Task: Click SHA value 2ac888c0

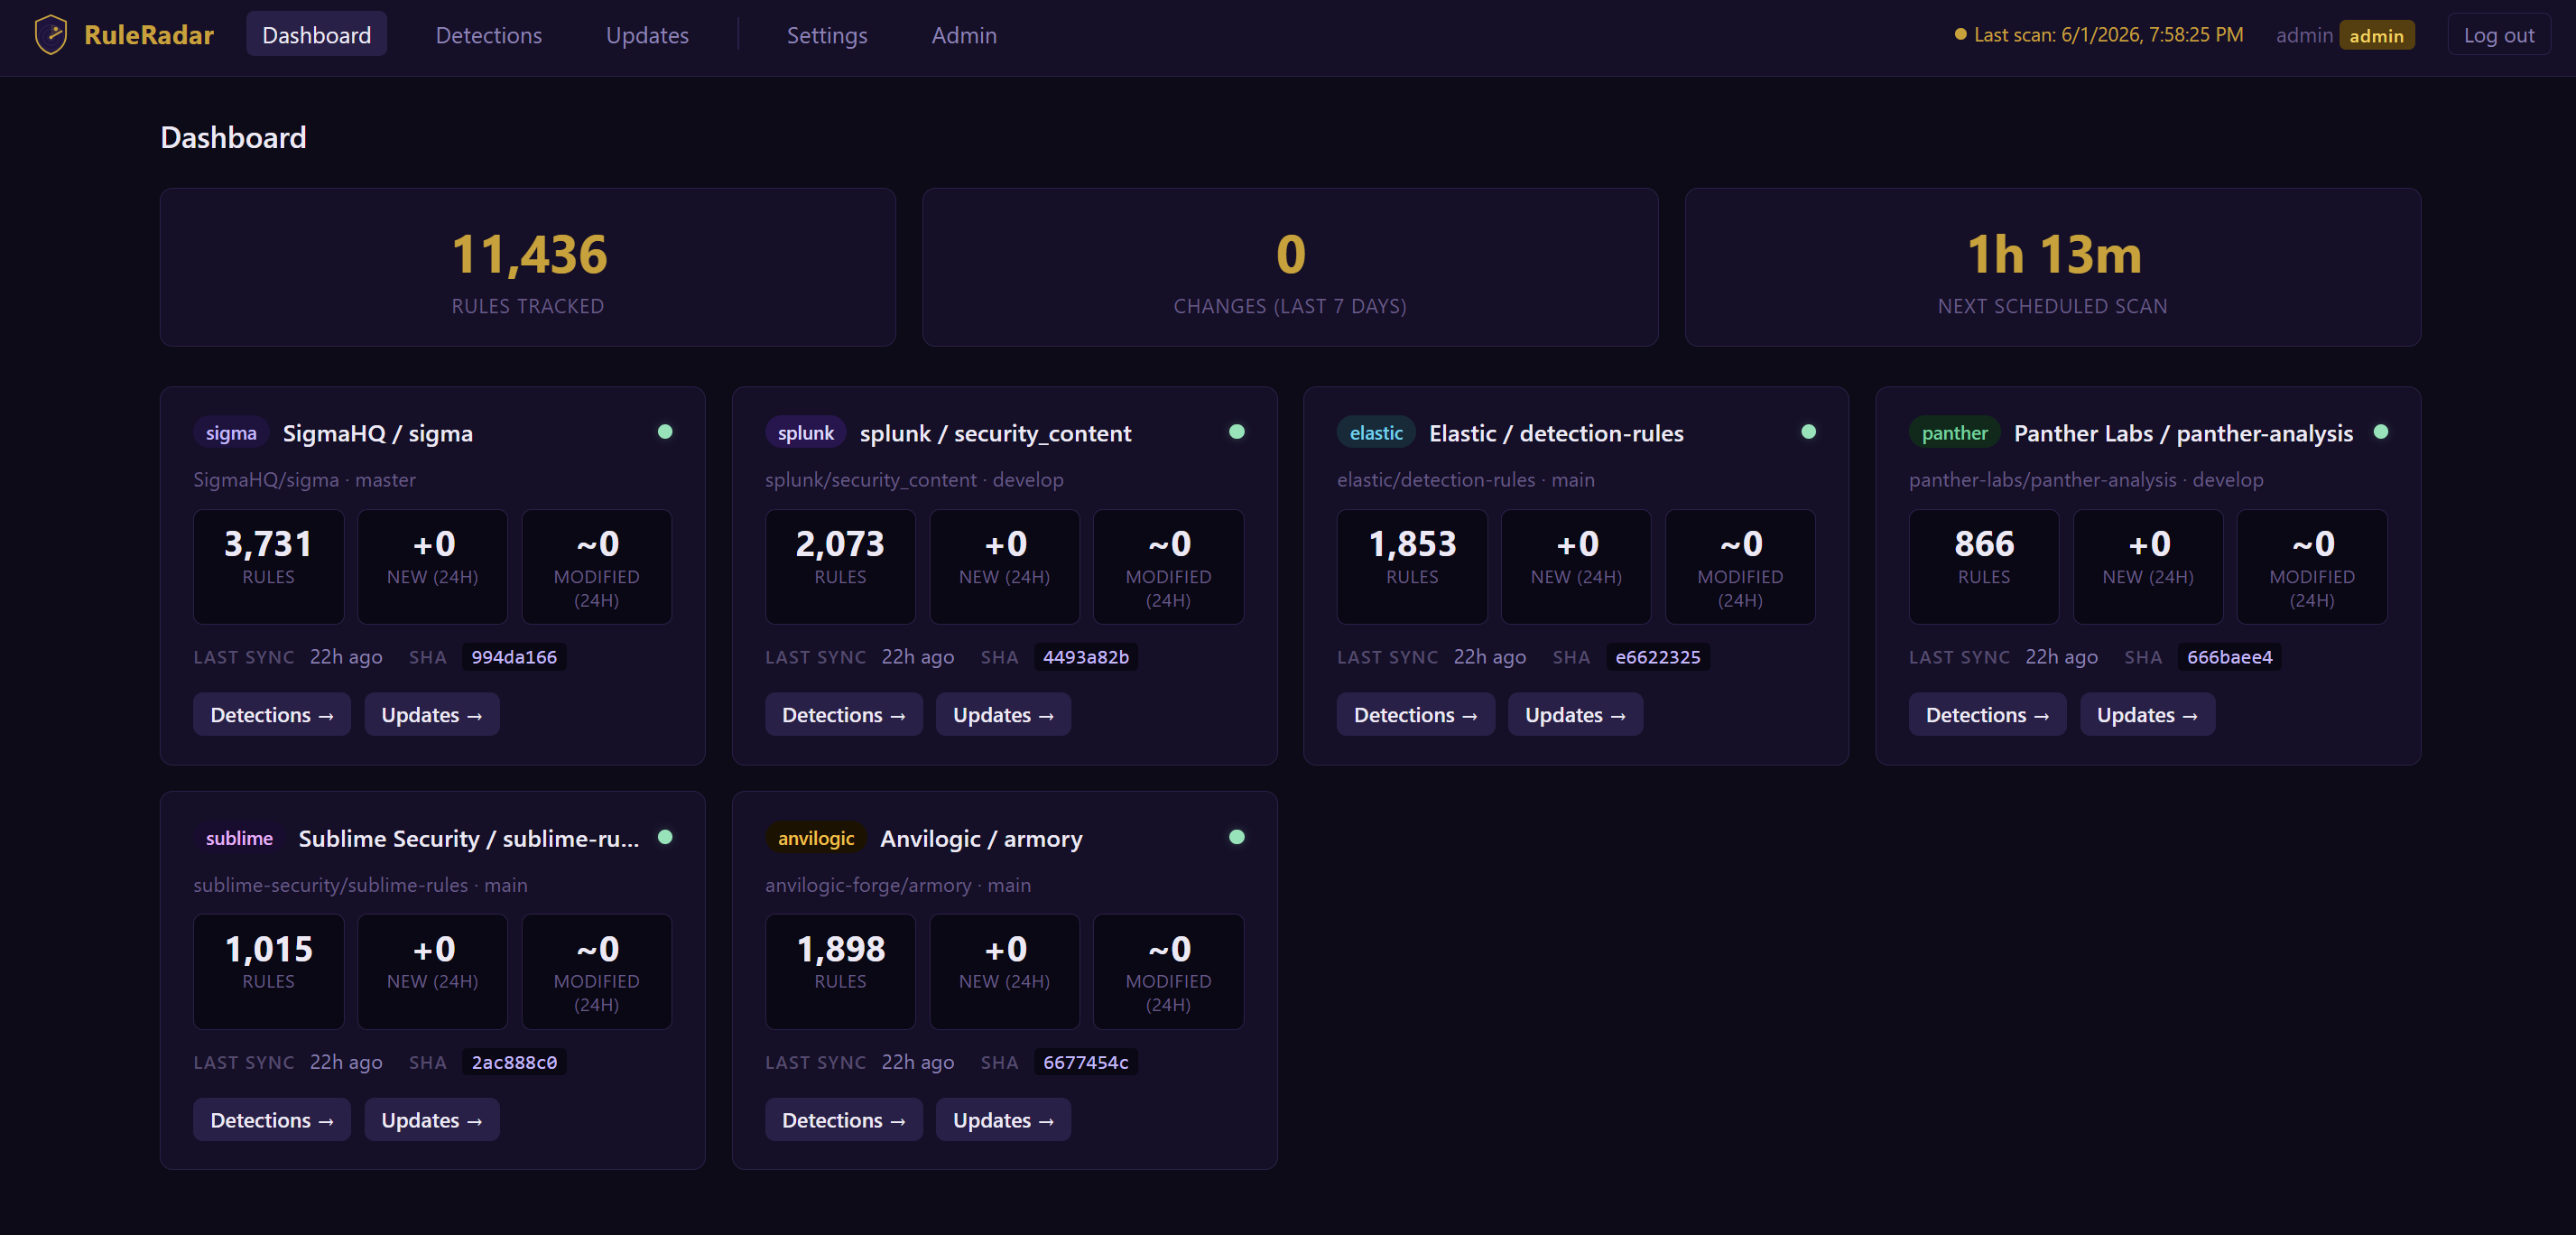Action: click(x=514, y=1062)
